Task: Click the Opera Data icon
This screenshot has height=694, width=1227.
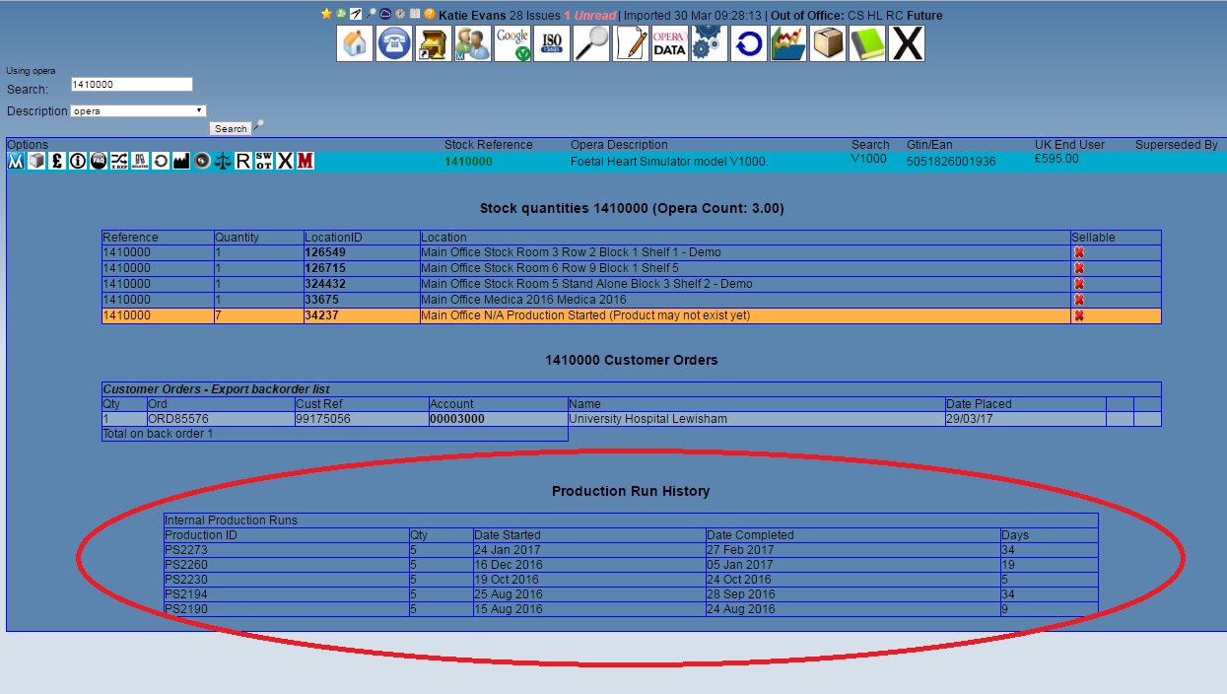Action: click(669, 44)
